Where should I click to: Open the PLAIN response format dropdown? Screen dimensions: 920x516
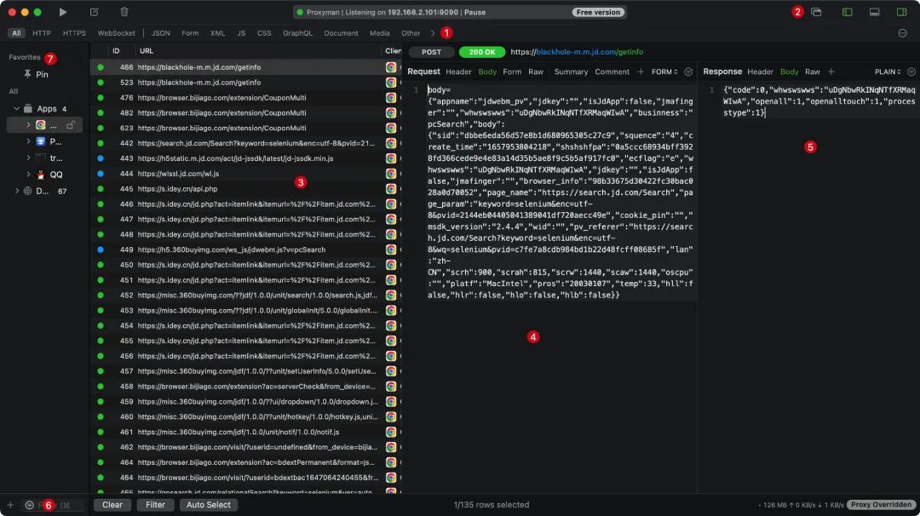tap(887, 72)
